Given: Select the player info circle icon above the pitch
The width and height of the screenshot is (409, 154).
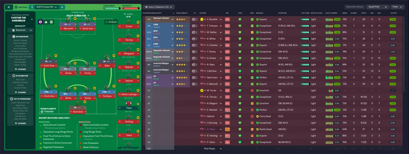Looking at the screenshot, I should (40, 22).
